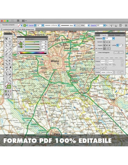Select the Zoom magnifier tool
This screenshot has height=165, width=128.
pos(10,81)
